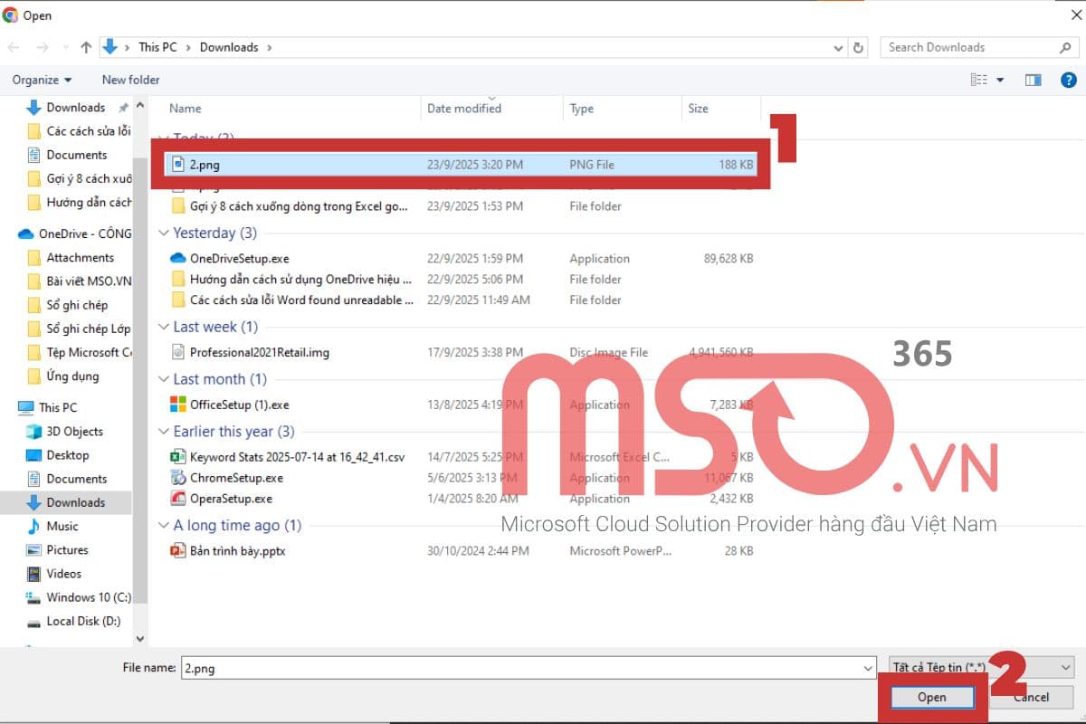The width and height of the screenshot is (1086, 724).
Task: Click New folder in the toolbar
Action: (131, 80)
